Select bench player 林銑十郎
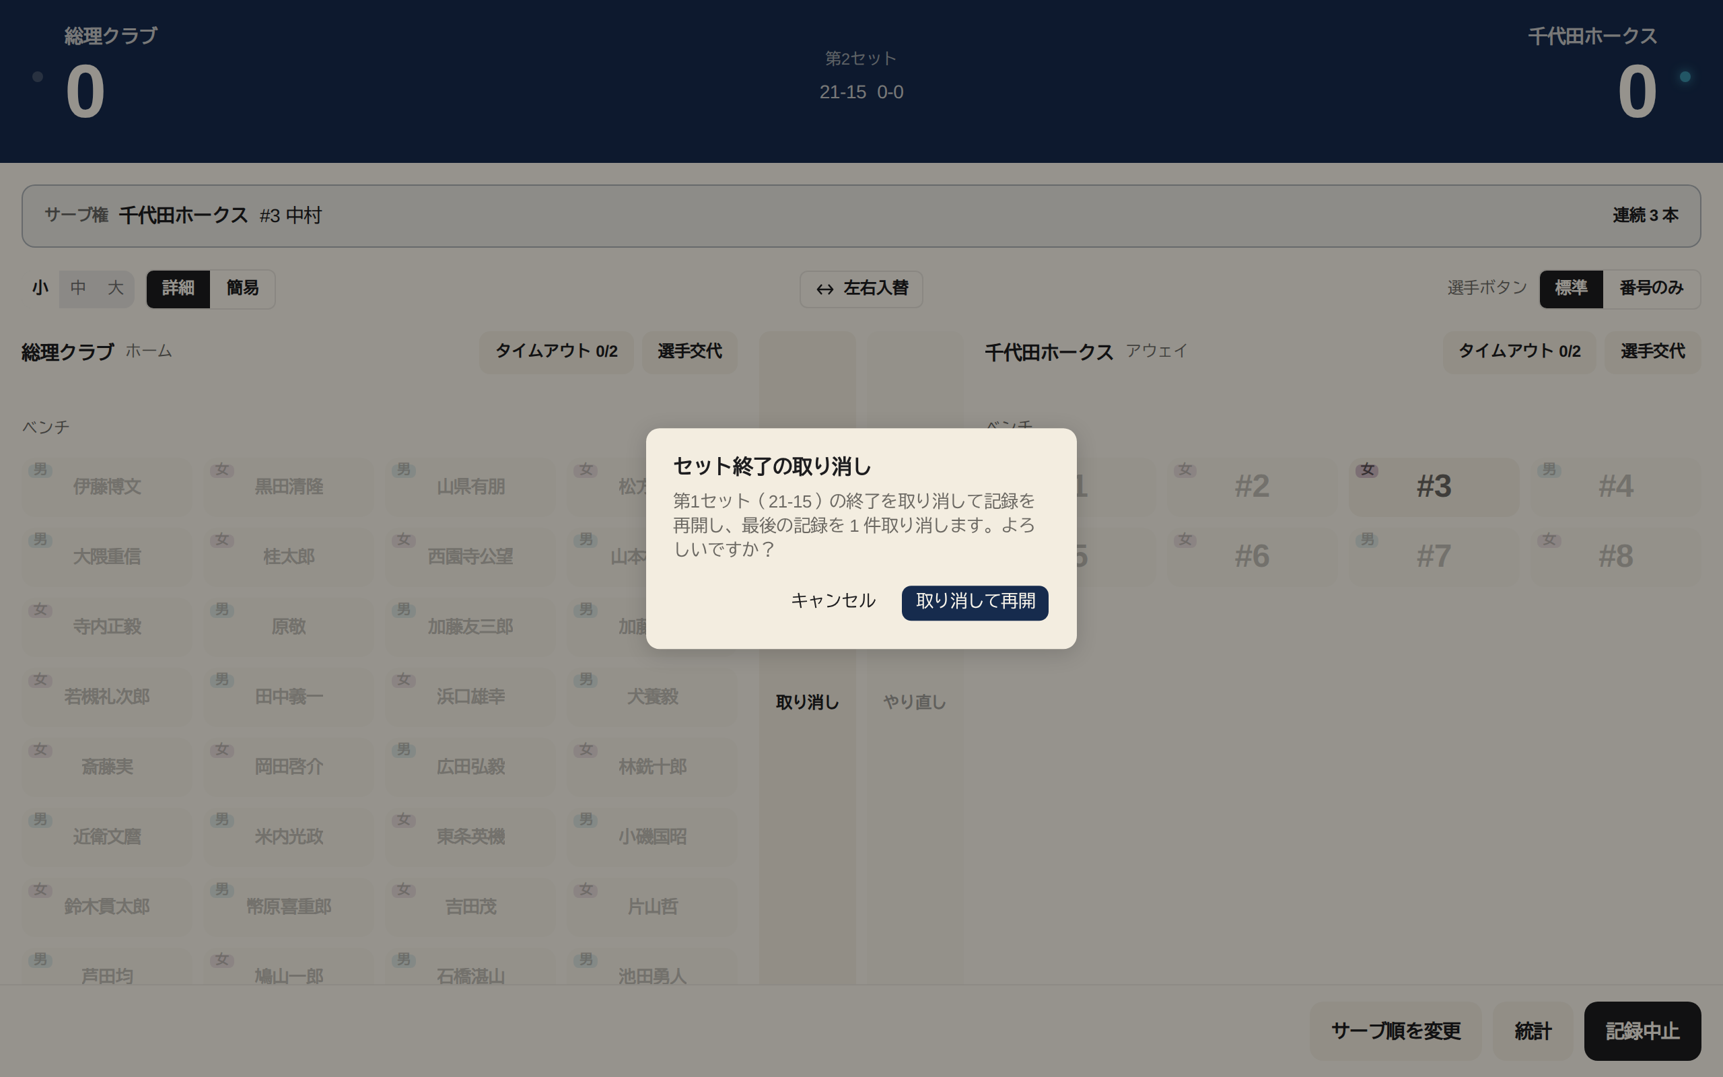Image resolution: width=1723 pixels, height=1077 pixels. 652,767
